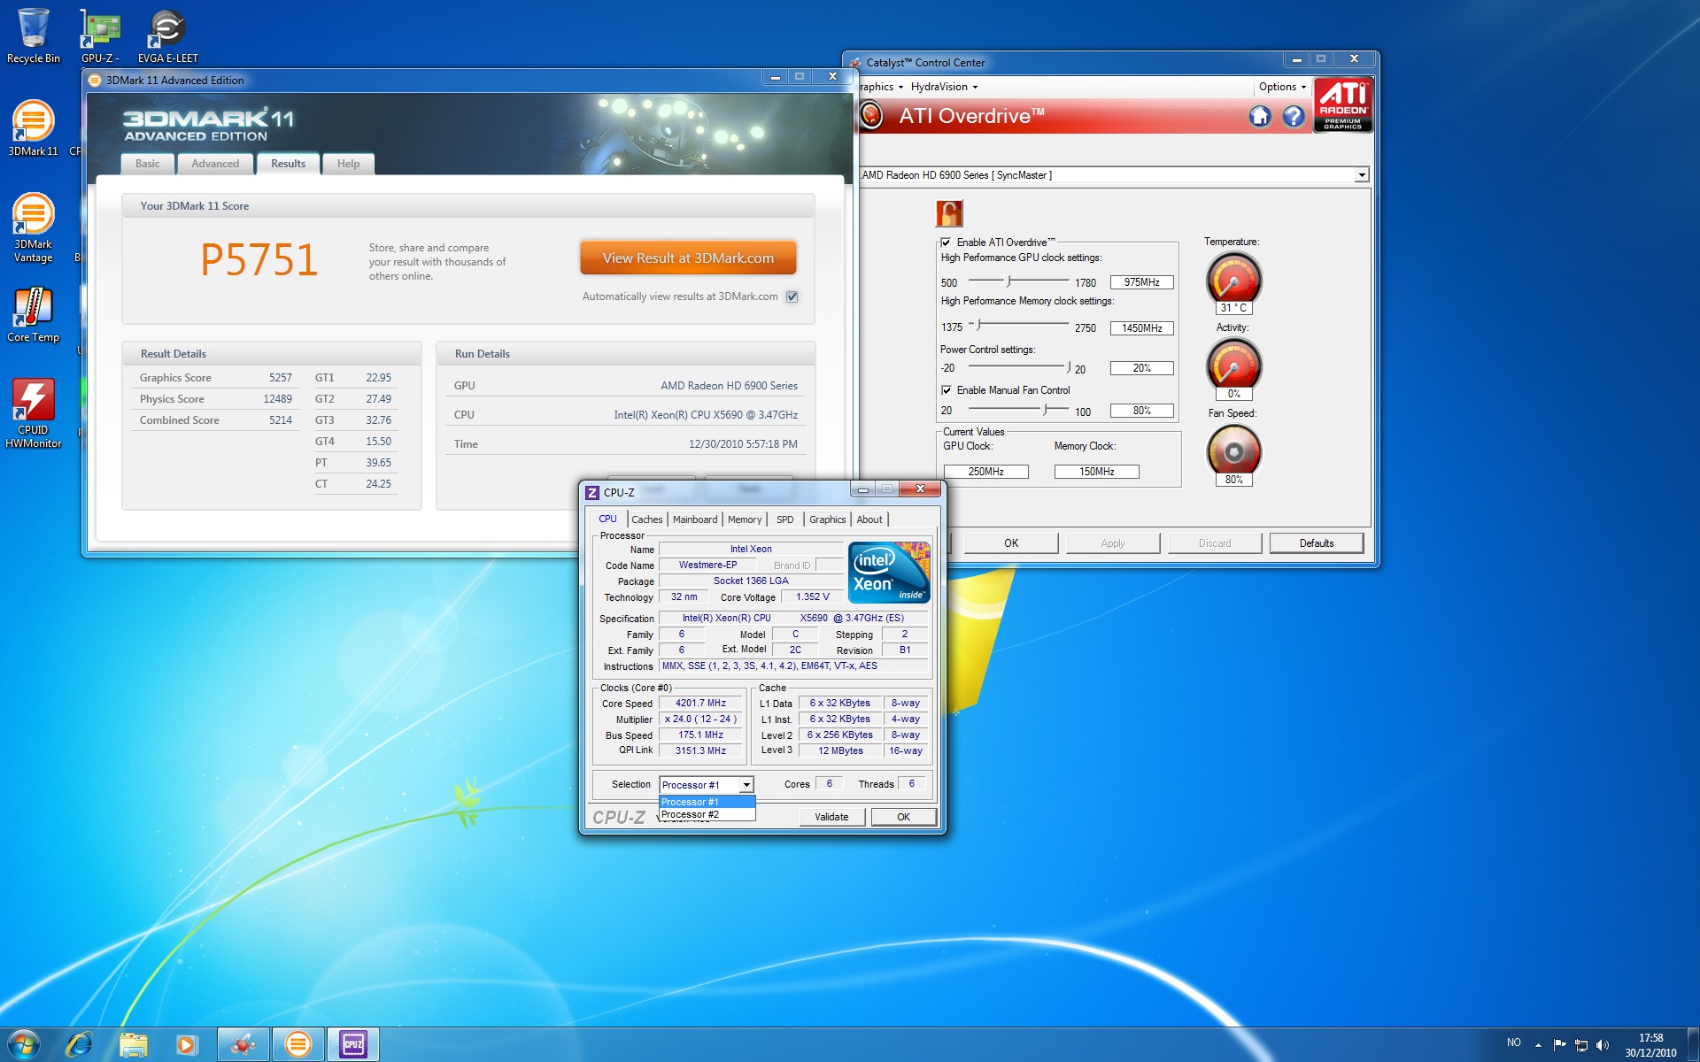Toggle Enable Manual Fan Control checkbox
The height and width of the screenshot is (1062, 1700).
947,390
